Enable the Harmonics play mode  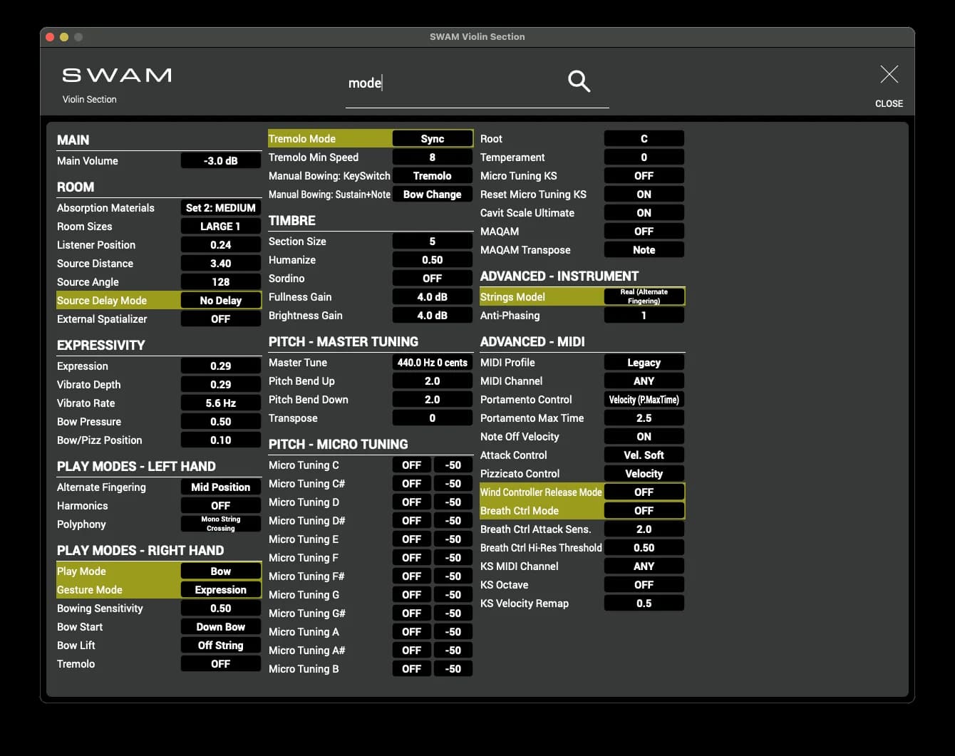click(x=221, y=505)
